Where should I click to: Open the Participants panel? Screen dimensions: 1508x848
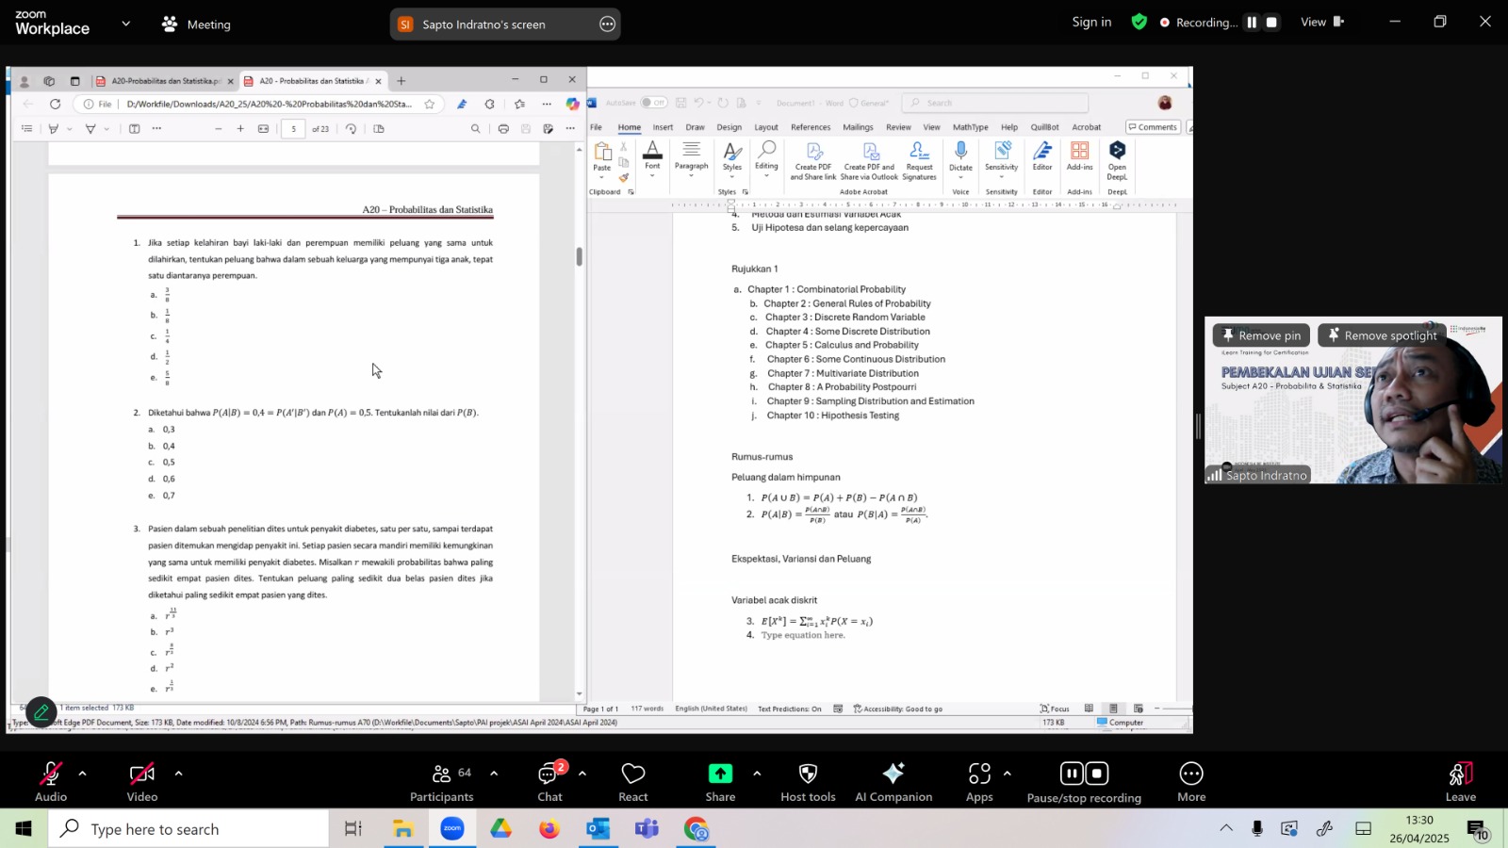coord(440,781)
